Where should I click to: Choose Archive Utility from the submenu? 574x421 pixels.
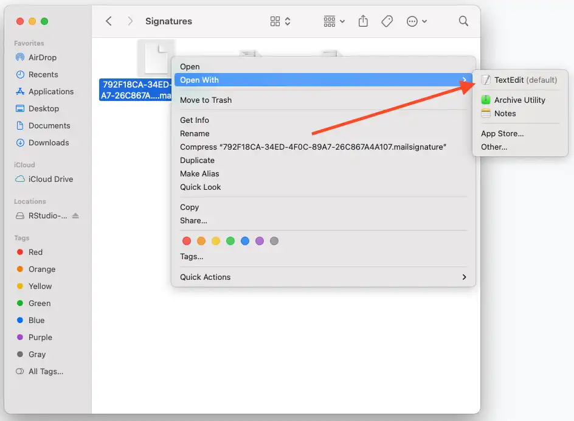pos(519,100)
